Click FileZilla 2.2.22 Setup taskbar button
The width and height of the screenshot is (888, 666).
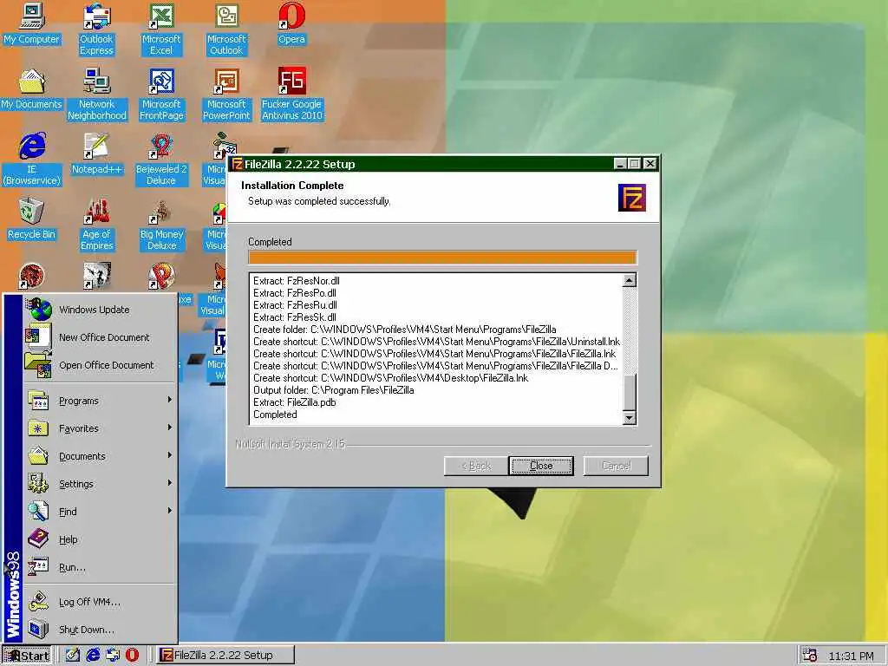225,656
